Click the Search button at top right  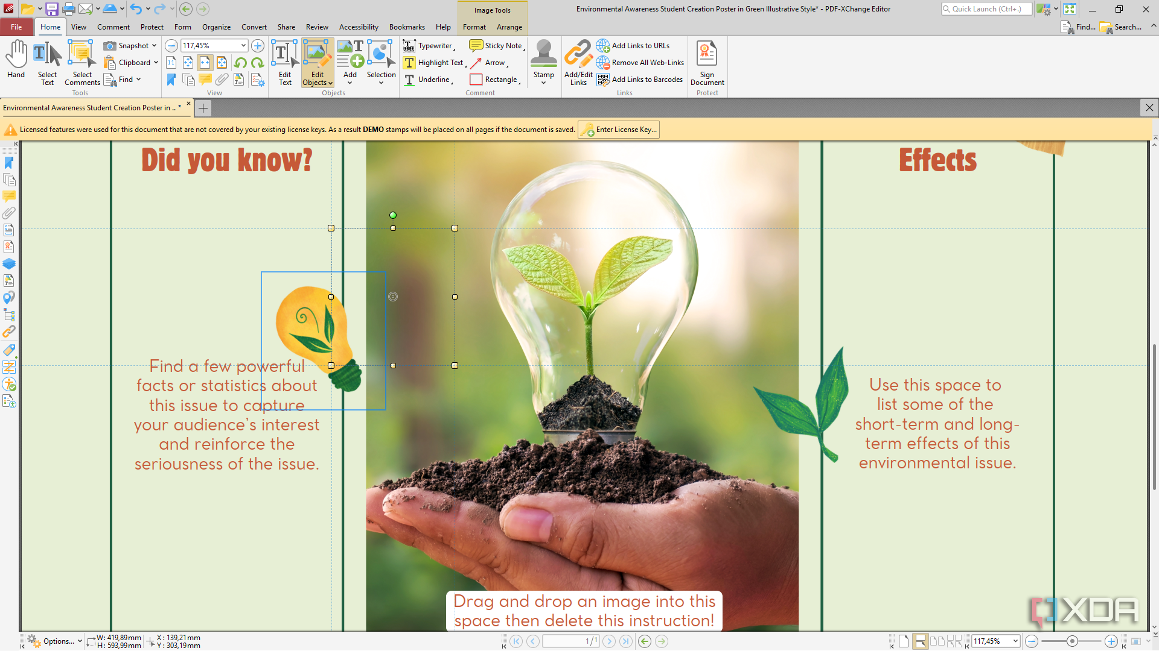tap(1122, 27)
